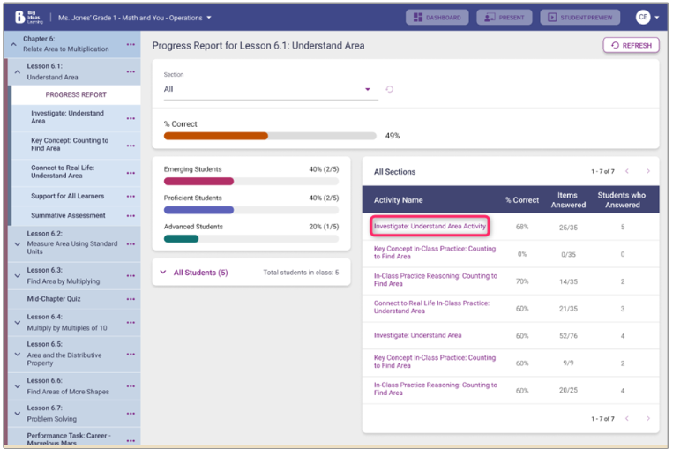Click the reset icon beside Section dropdown
Image resolution: width=673 pixels, height=449 pixels.
click(390, 89)
